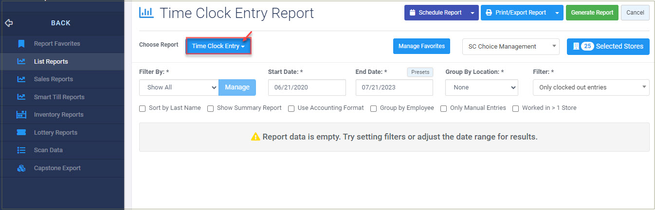This screenshot has width=655, height=210.
Task: Open the Schedule Report dropdown arrow
Action: pyautogui.click(x=473, y=13)
